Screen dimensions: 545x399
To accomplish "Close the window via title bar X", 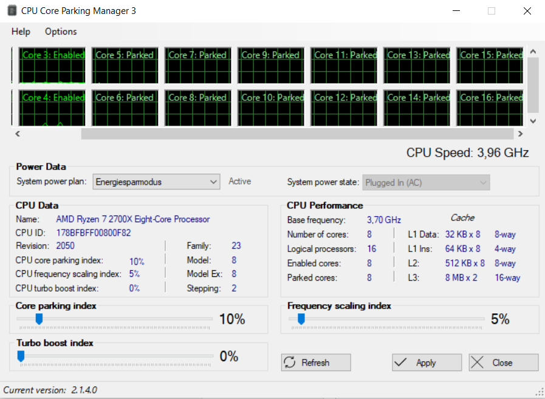I will click(527, 11).
